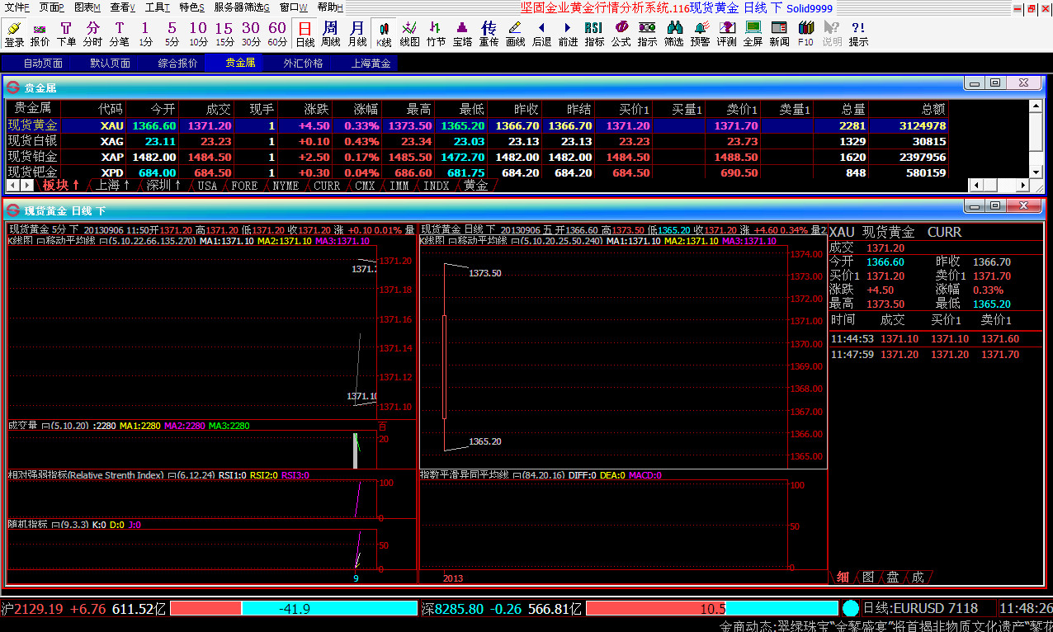Click the 指示 indicator signals icon
This screenshot has width=1053, height=632.
pos(647,34)
